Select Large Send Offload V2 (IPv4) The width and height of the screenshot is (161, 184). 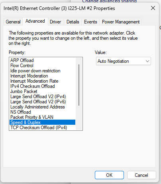click(x=43, y=97)
